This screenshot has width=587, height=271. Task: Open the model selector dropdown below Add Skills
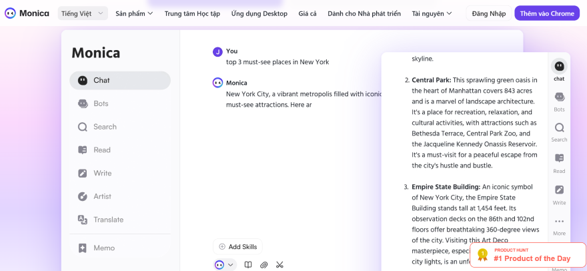click(225, 265)
